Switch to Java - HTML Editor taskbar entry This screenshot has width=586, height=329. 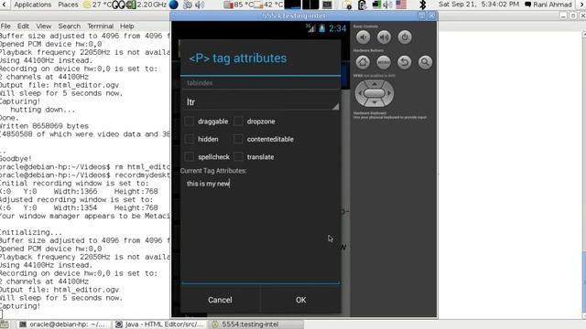pyautogui.click(x=160, y=324)
